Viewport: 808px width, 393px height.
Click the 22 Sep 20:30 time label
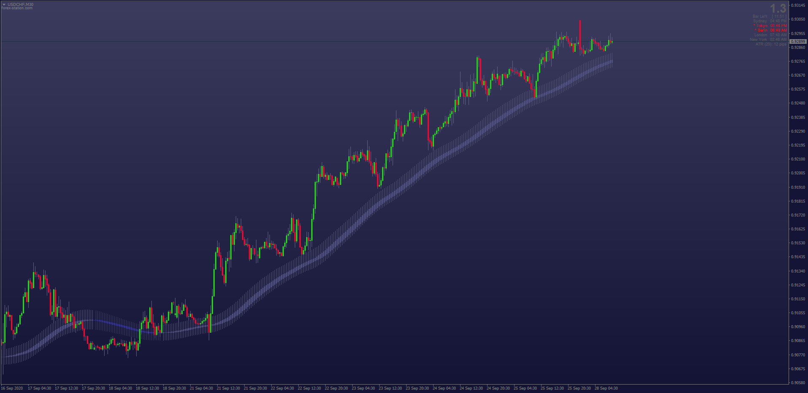[x=337, y=388]
